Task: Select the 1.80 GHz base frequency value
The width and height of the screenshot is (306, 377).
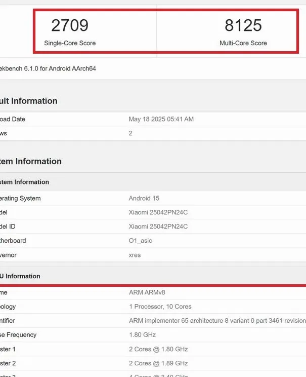Action: pos(143,335)
